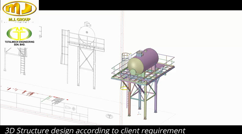This screenshot has width=242, height=134.
Task: Select the yellow safety cage ring on ladder
Action: (x=125, y=88)
